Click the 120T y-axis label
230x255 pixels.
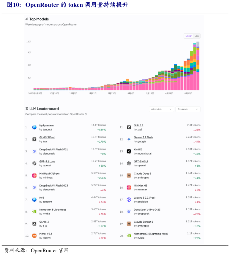coord(29,42)
